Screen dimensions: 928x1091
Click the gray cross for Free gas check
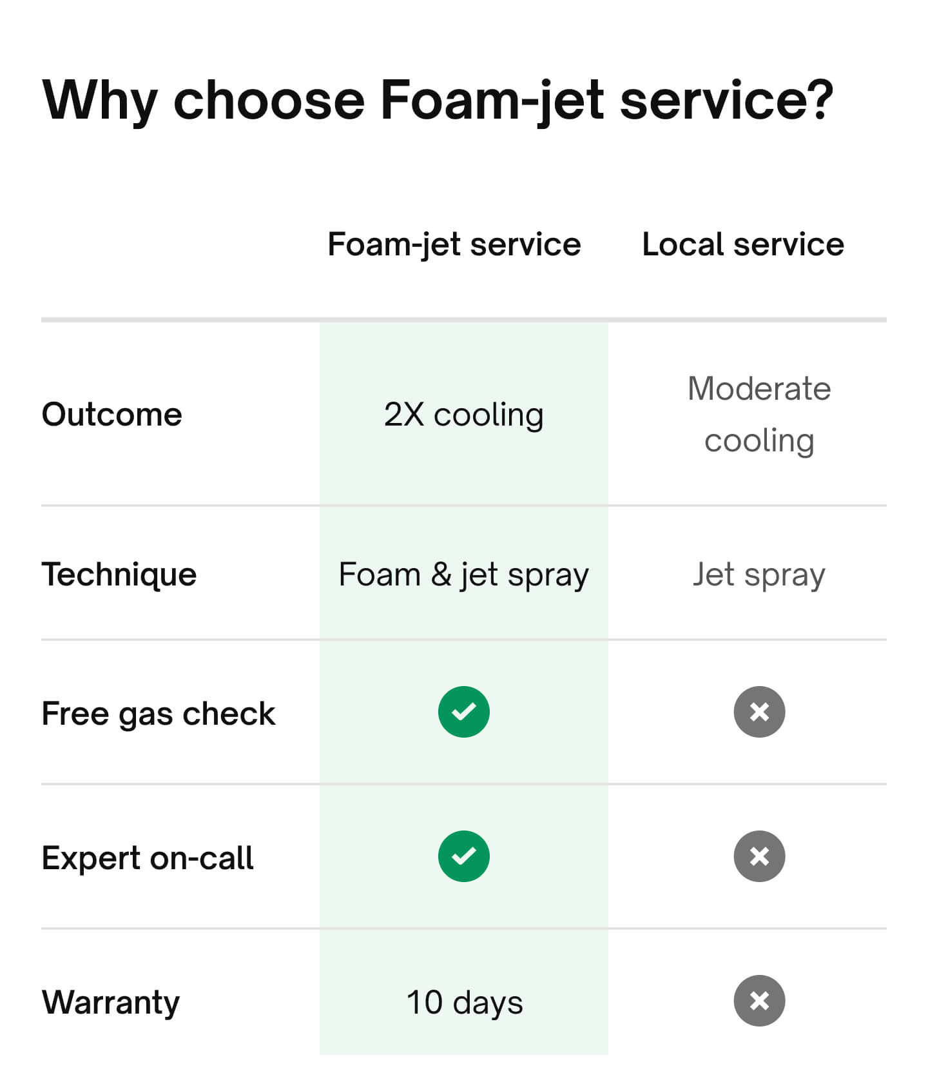coord(759,712)
